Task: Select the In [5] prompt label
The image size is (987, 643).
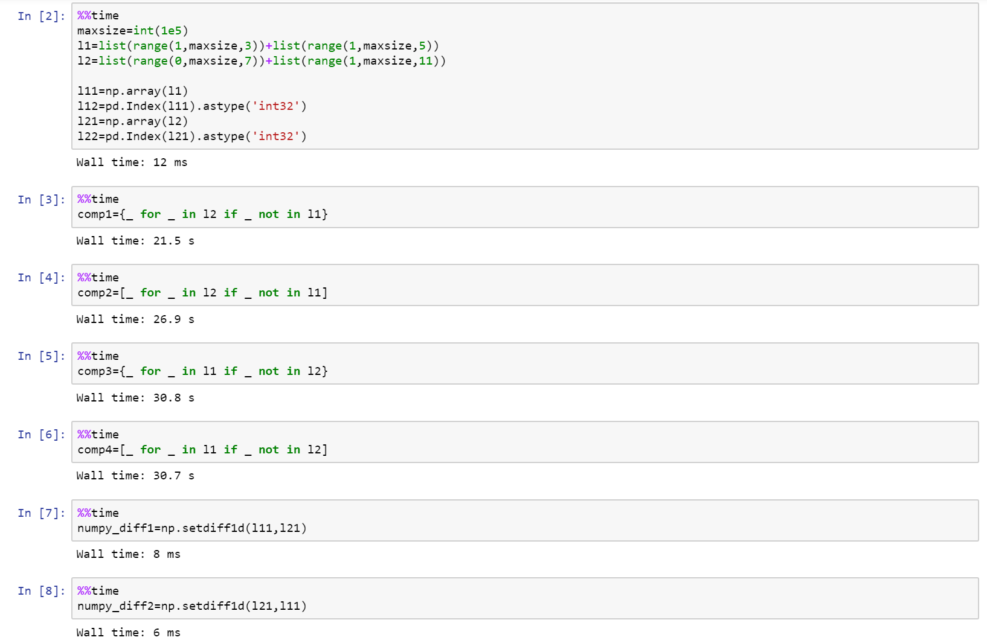Action: pos(41,356)
